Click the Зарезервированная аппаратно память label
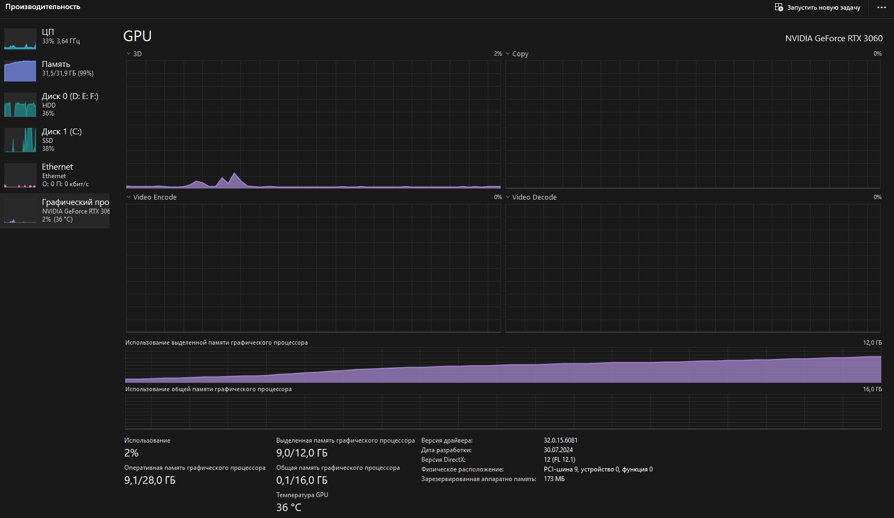894x518 pixels. [479, 479]
